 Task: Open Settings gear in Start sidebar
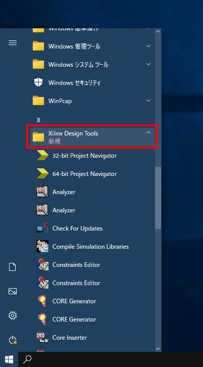[x=13, y=315]
